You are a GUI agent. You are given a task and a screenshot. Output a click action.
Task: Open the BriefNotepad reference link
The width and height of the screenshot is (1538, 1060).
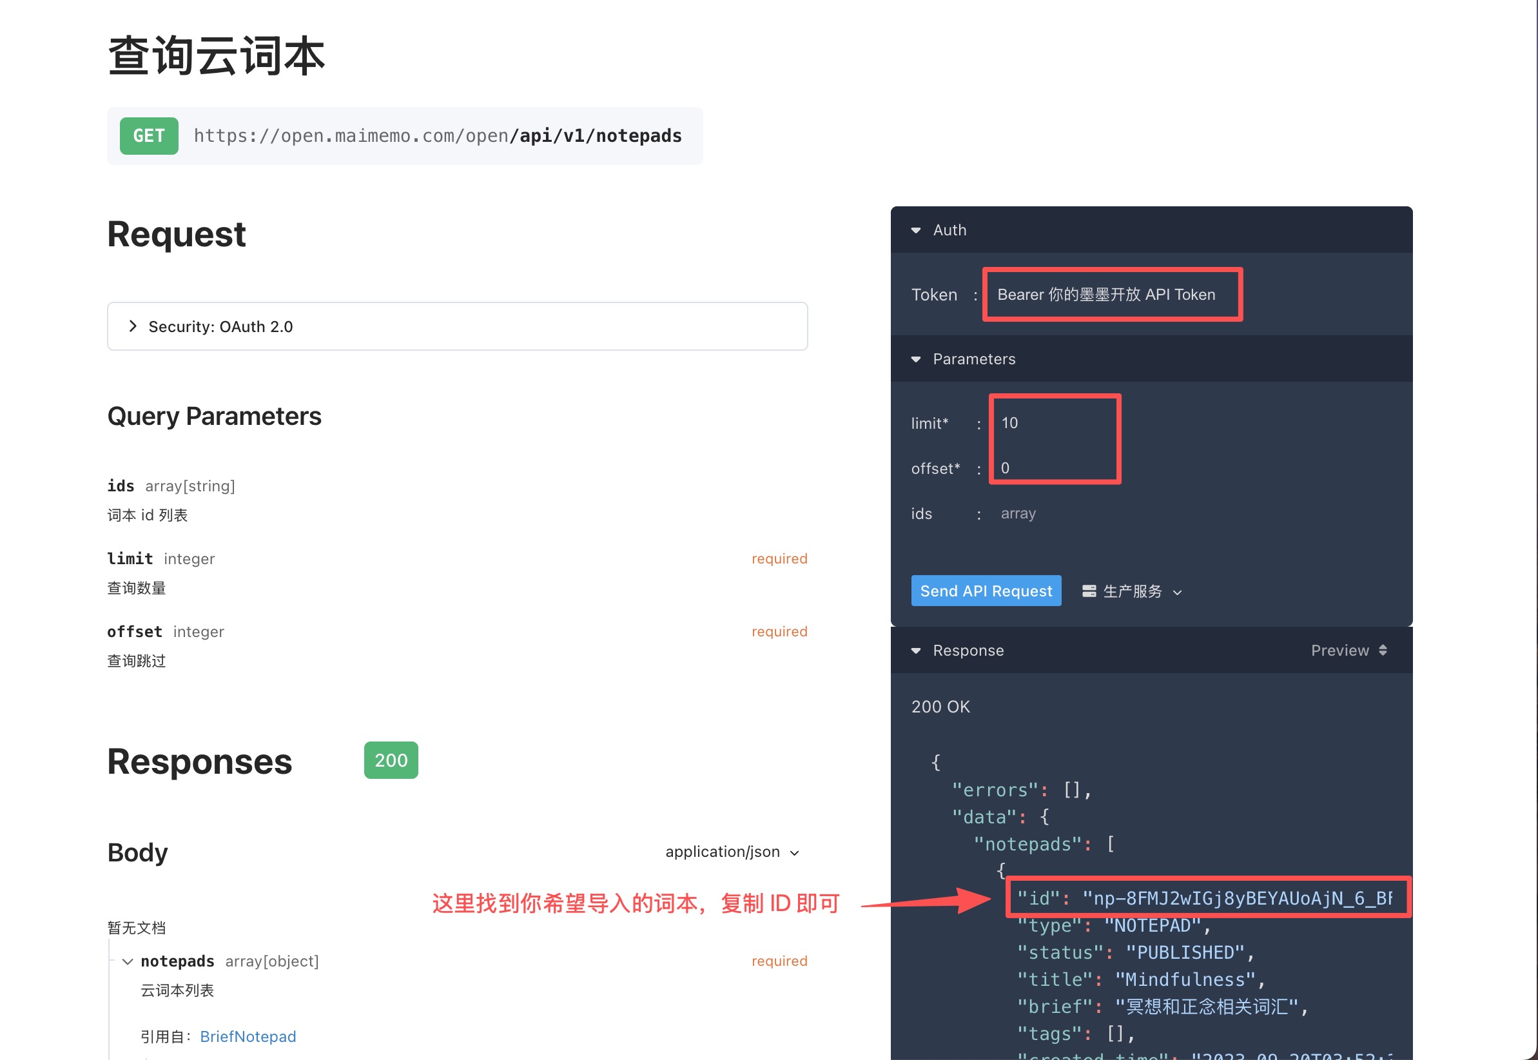(x=248, y=1036)
